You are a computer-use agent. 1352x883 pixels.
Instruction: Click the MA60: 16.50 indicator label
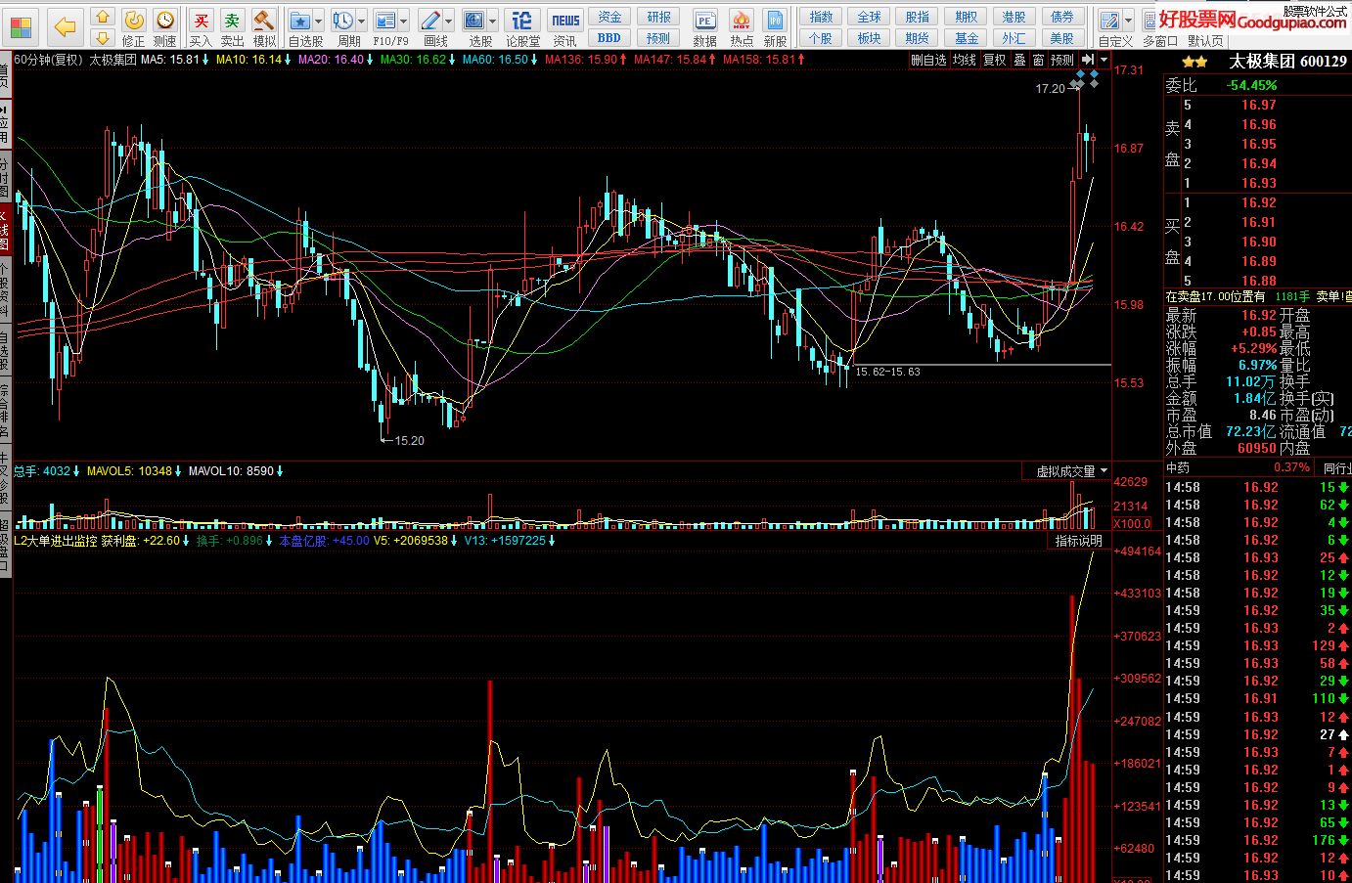(495, 60)
